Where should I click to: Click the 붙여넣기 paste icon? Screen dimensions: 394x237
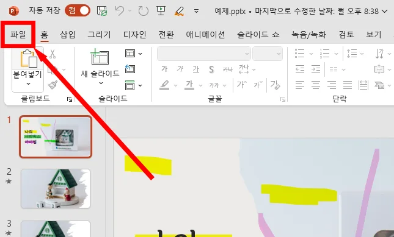pyautogui.click(x=28, y=58)
